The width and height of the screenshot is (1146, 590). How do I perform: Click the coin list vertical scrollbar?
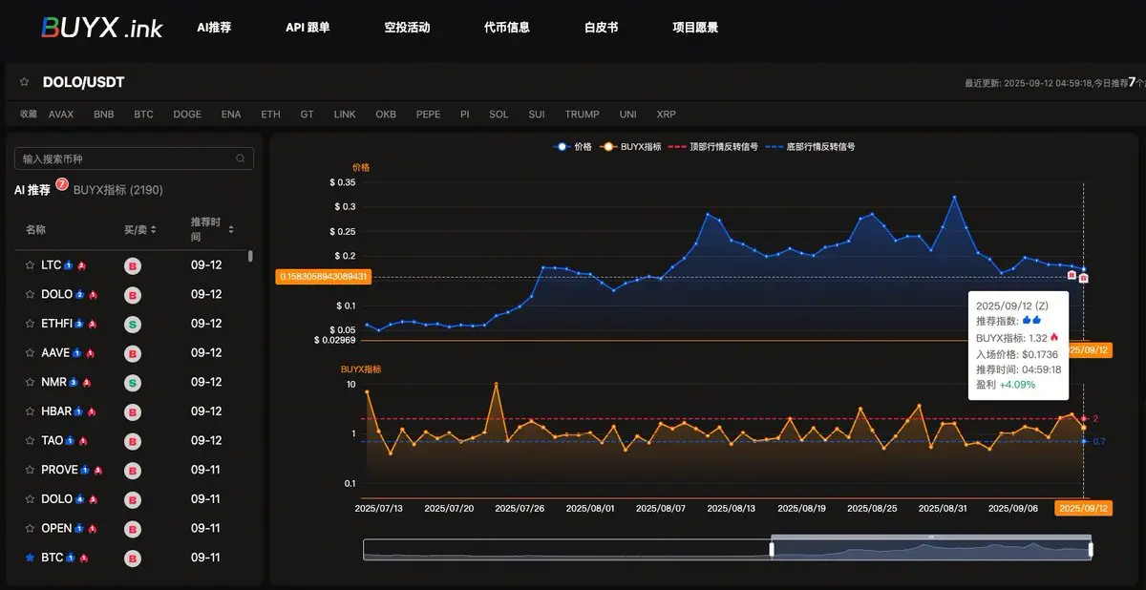250,256
